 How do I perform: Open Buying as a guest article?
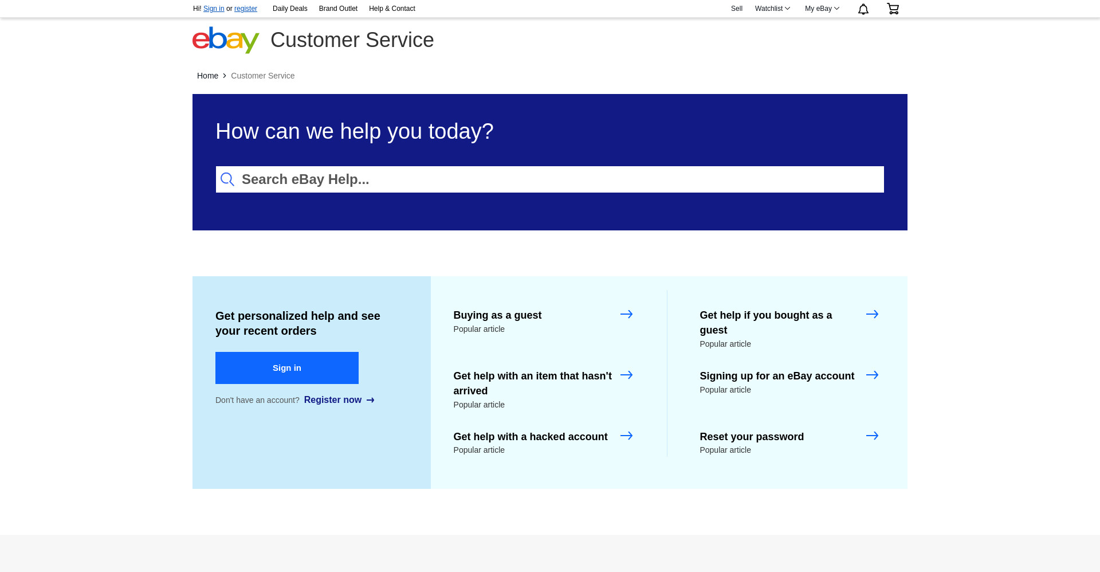497,315
